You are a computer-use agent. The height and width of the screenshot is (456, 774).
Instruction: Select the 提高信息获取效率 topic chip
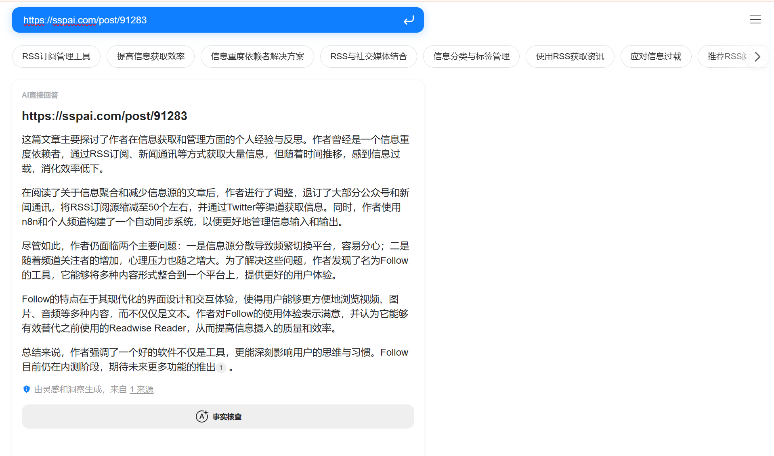tap(151, 56)
